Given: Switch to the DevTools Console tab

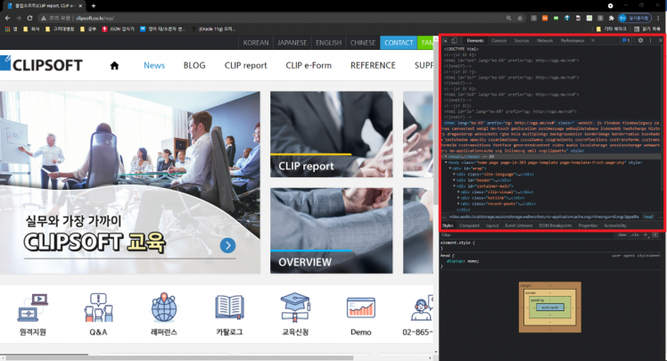Looking at the screenshot, I should 499,40.
